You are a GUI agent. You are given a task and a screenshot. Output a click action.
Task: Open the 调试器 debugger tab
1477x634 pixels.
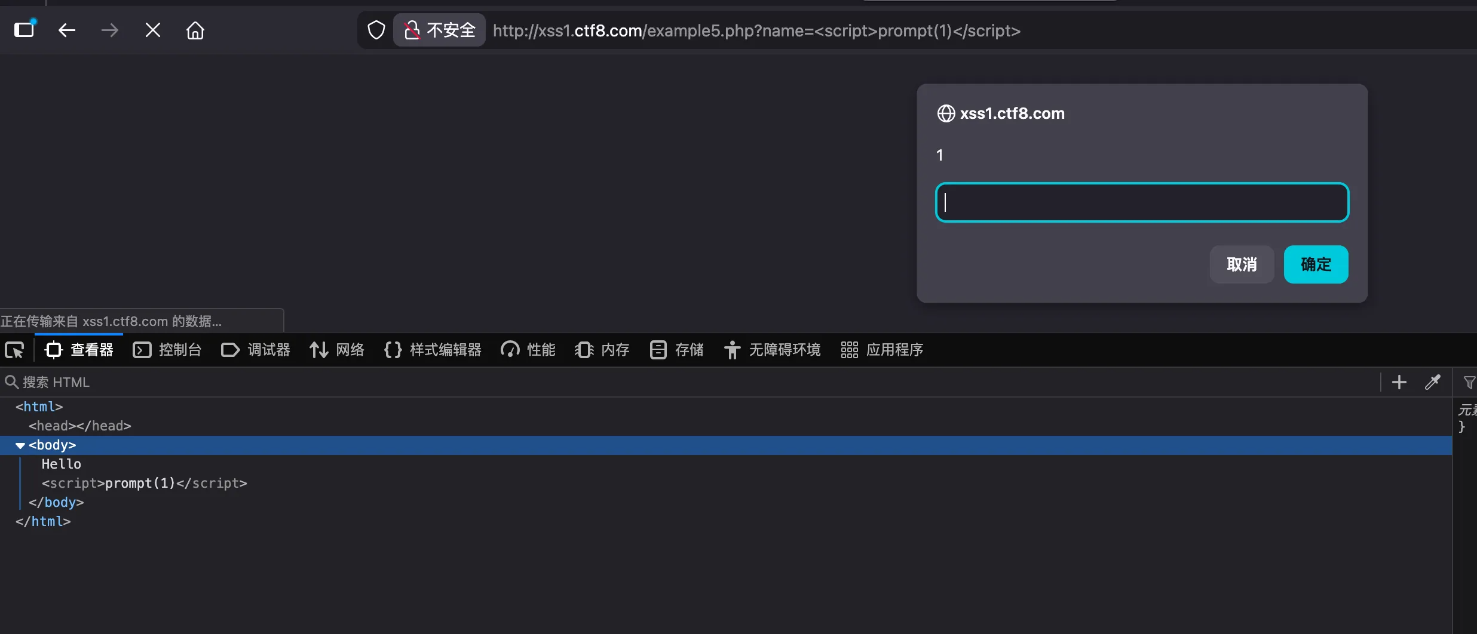[x=255, y=350]
